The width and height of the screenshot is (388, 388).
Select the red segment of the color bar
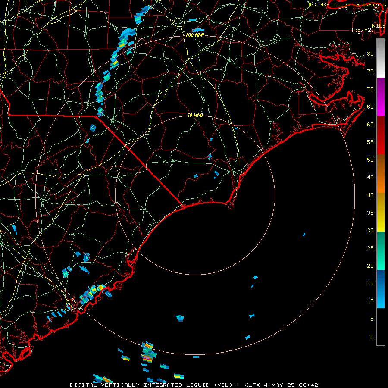(x=381, y=135)
